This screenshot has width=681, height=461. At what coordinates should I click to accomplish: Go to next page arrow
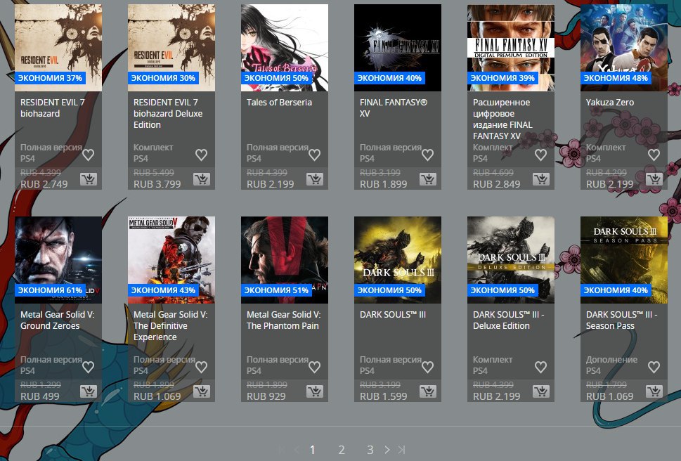tap(387, 450)
